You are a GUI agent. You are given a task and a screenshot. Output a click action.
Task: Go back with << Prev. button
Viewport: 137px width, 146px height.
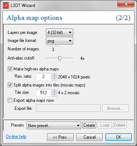(60, 137)
